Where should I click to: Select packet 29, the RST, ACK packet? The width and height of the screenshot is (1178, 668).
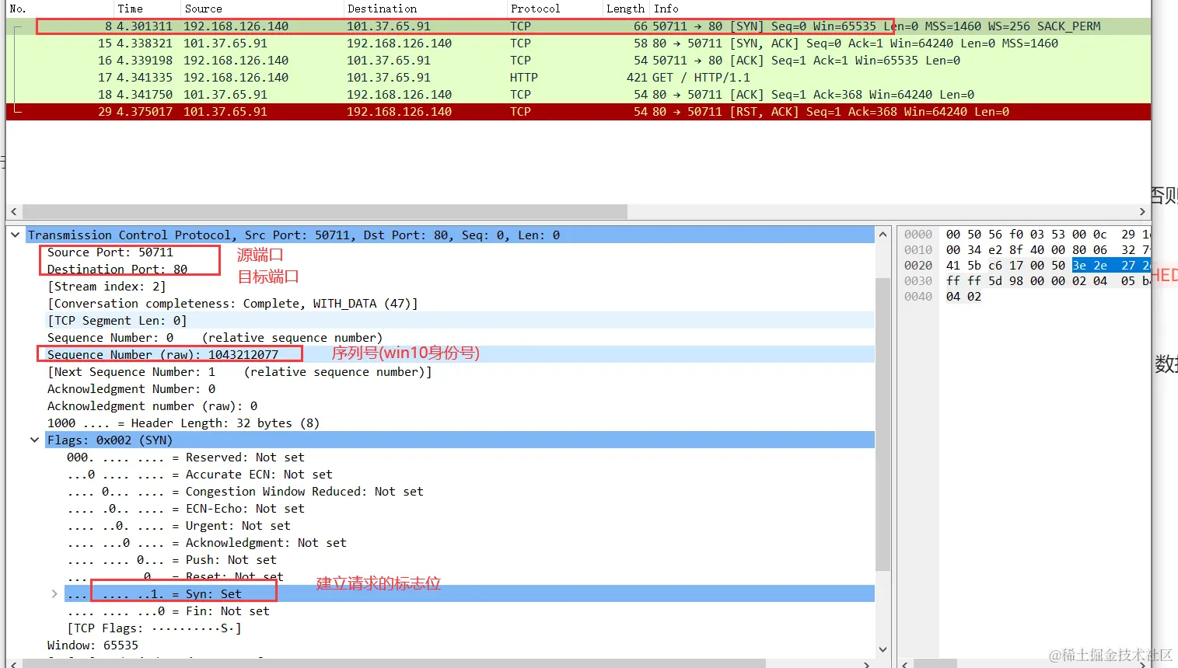[579, 111]
